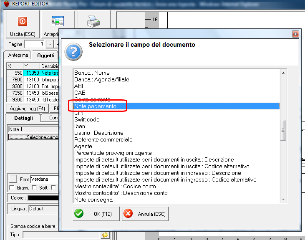Select ingresso : Codice alternativo entry
The width and height of the screenshot is (305, 240).
click(176, 179)
